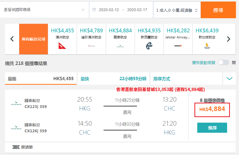Click the 13:20 arrival time
The image size is (239, 155).
tap(169, 100)
